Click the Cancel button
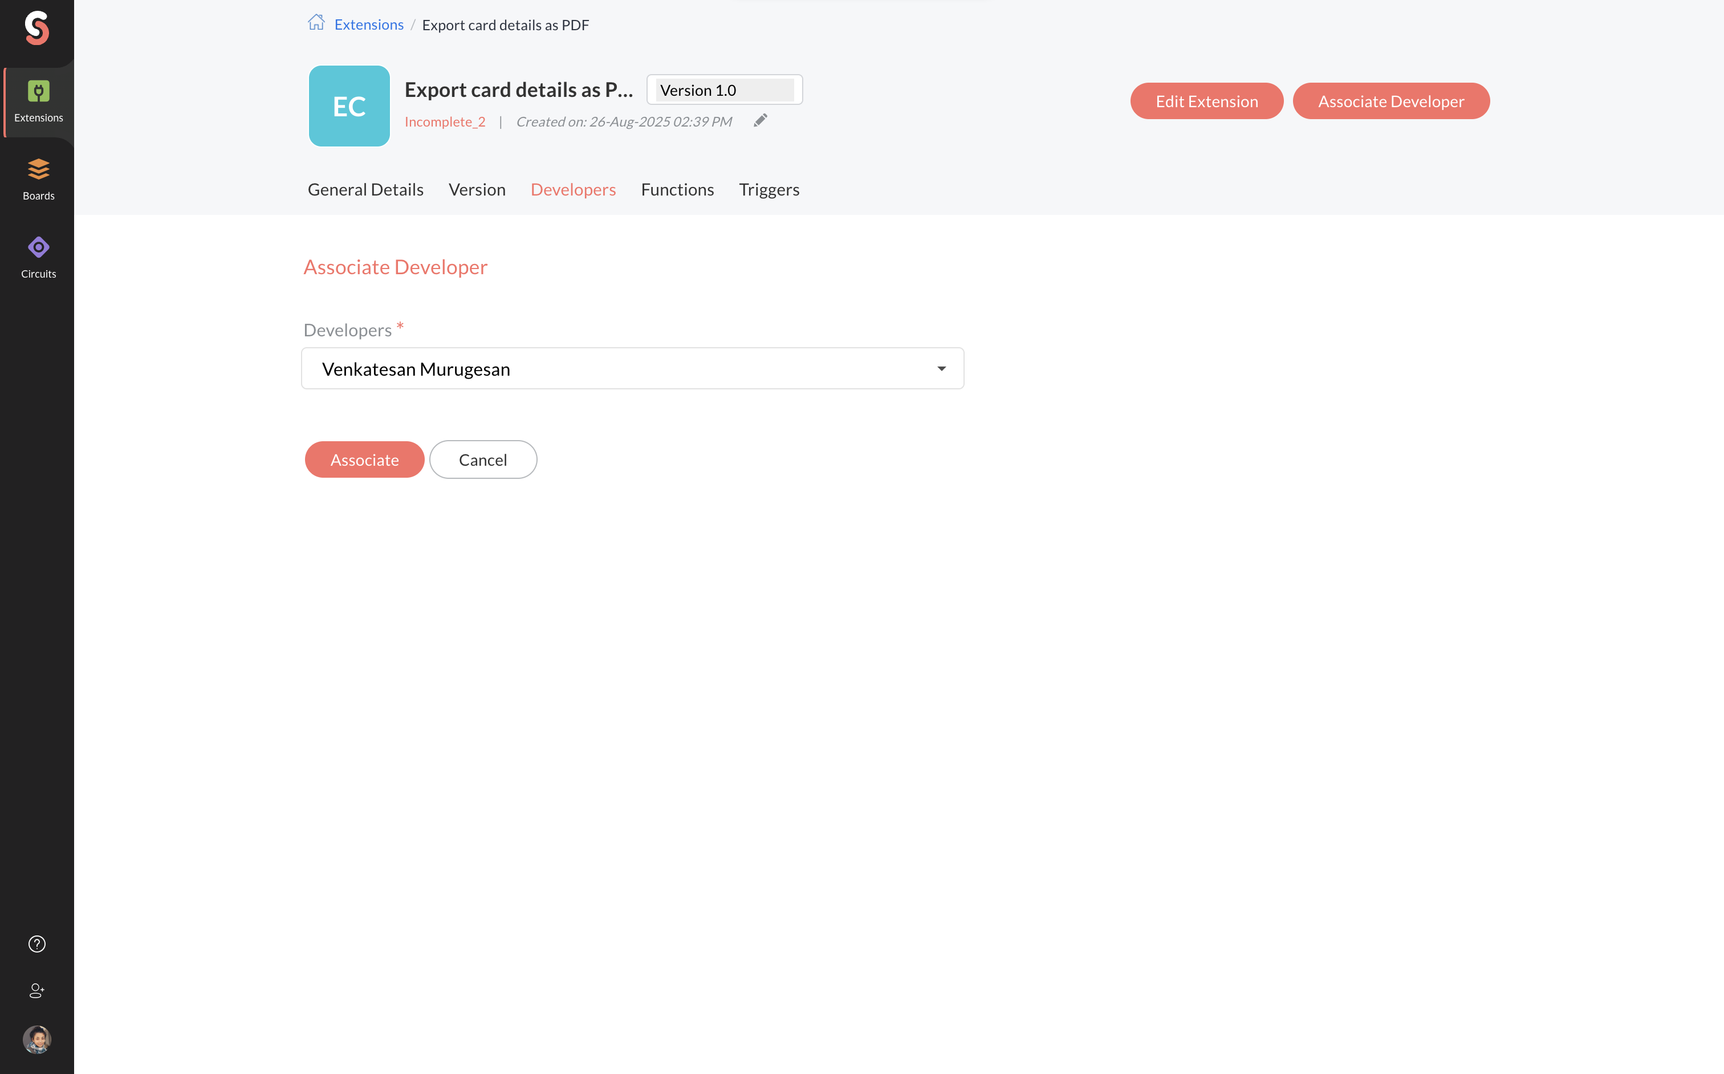Viewport: 1724px width, 1074px height. pos(482,459)
